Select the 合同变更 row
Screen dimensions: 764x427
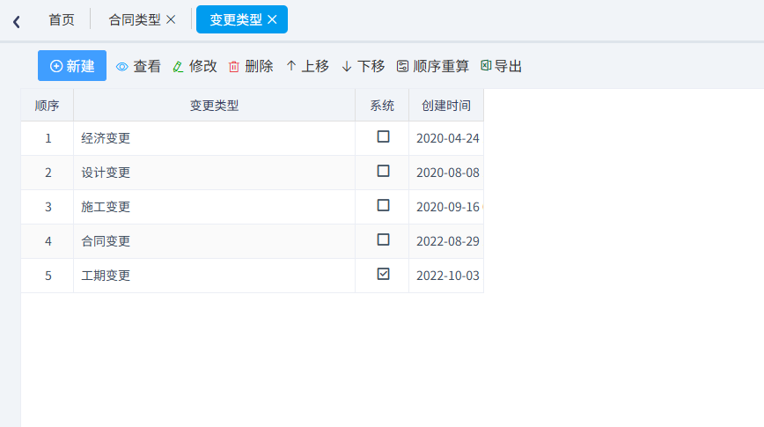253,241
